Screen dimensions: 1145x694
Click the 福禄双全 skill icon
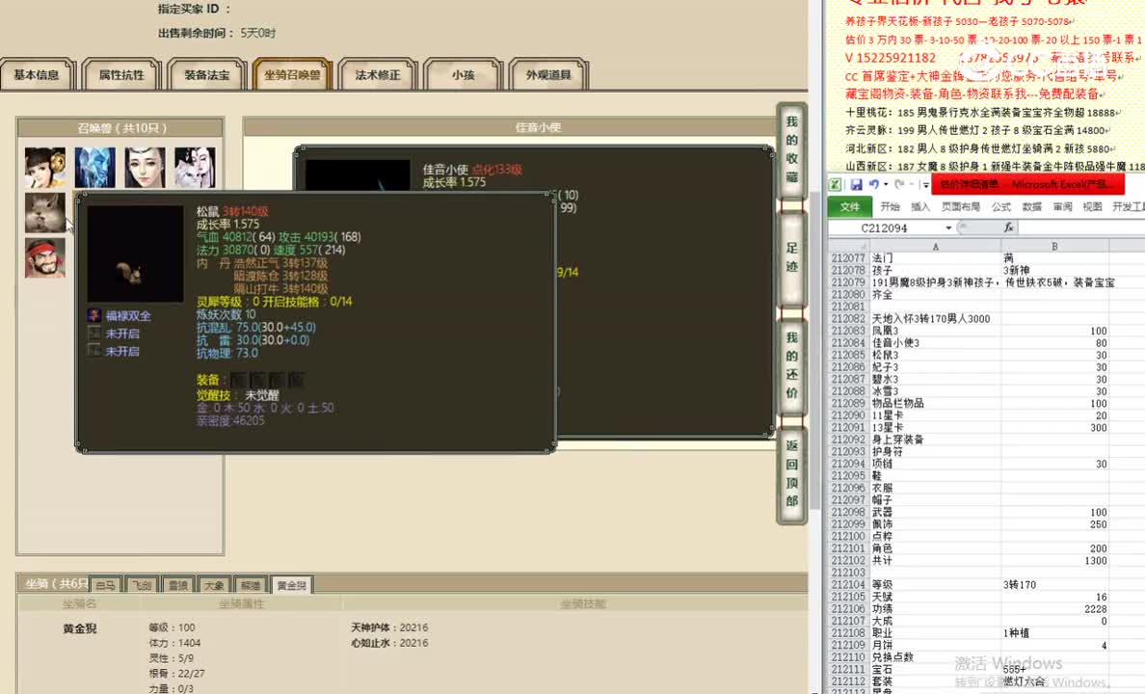point(94,315)
